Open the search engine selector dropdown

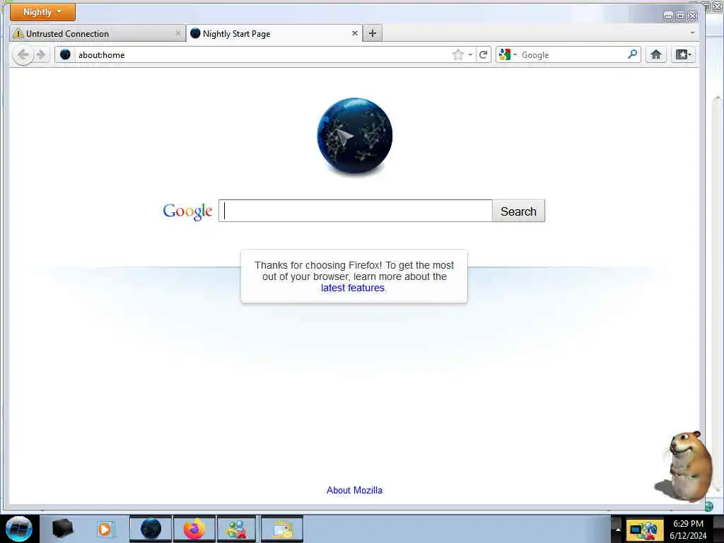click(x=508, y=54)
